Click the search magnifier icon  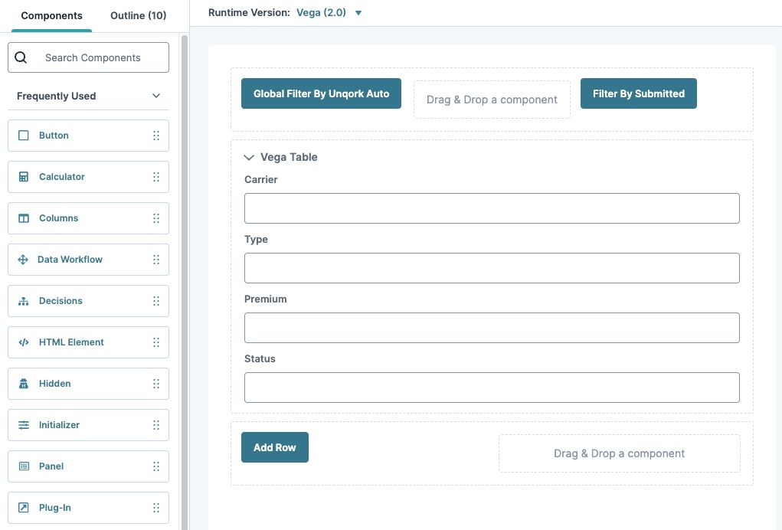pos(21,57)
